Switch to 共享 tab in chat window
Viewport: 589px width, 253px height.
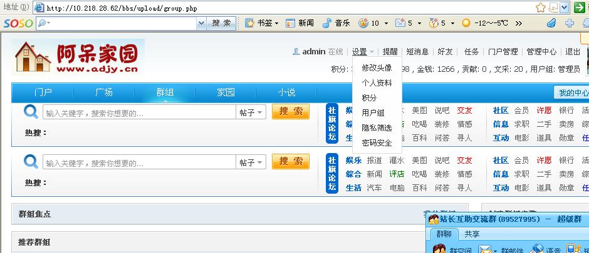[x=472, y=234]
